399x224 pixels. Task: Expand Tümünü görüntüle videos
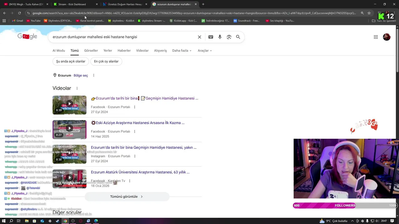(127, 197)
